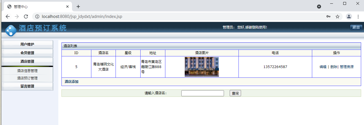
Task: Click the 星级 column header
Action: [128, 53]
